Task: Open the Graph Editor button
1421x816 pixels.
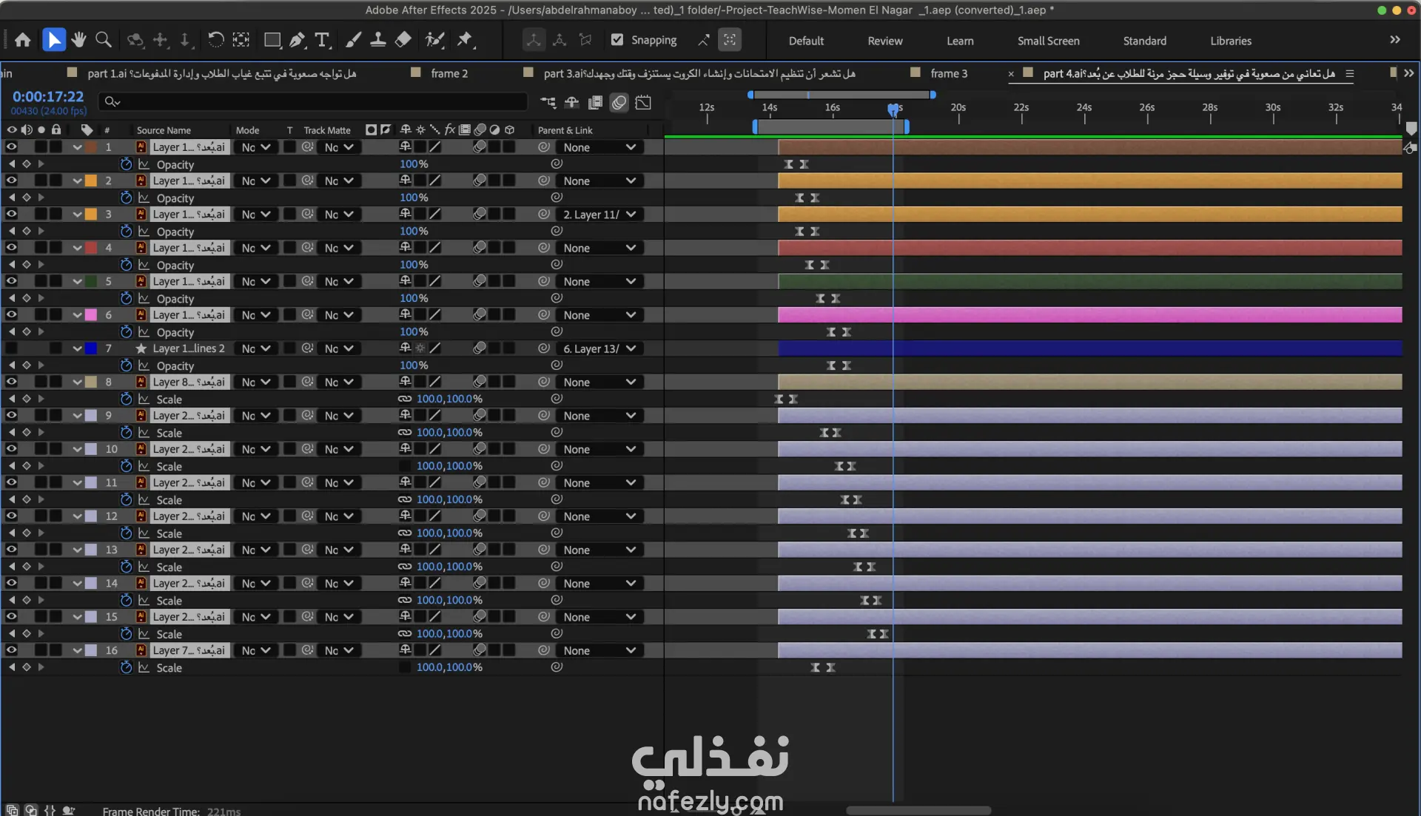Action: [x=643, y=102]
